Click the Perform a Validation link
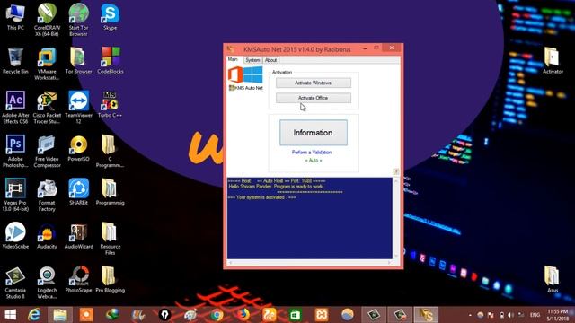The height and width of the screenshot is (323, 575). pyautogui.click(x=312, y=152)
